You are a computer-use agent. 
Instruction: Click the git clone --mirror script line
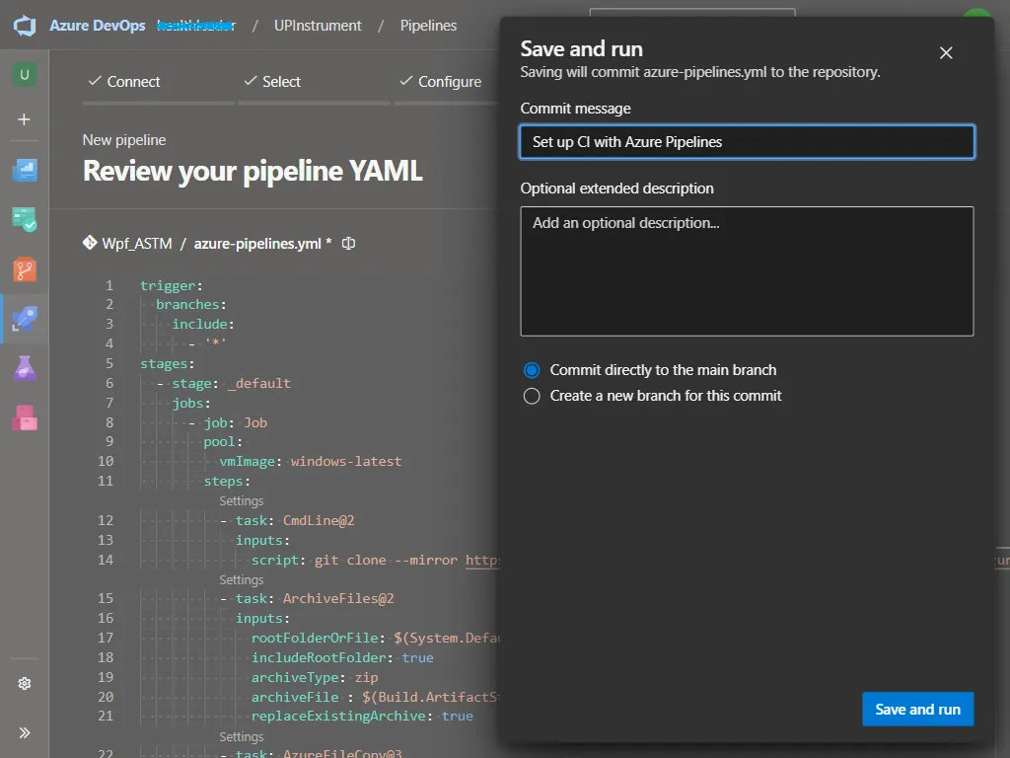point(376,561)
